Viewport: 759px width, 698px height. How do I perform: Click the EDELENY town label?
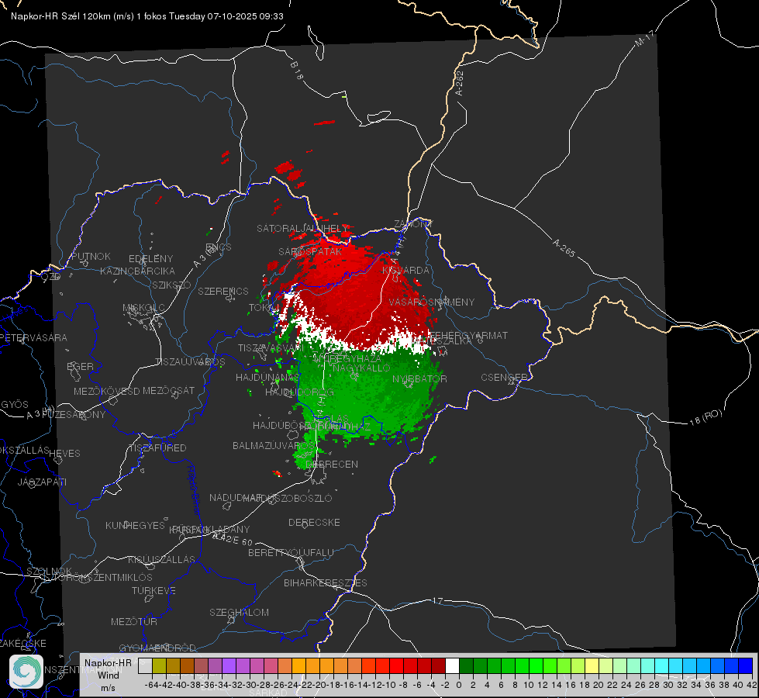(150, 259)
